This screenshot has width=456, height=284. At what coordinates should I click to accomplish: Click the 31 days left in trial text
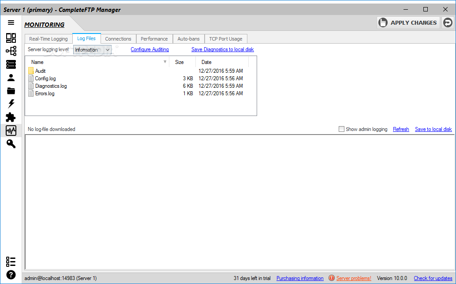coord(252,278)
